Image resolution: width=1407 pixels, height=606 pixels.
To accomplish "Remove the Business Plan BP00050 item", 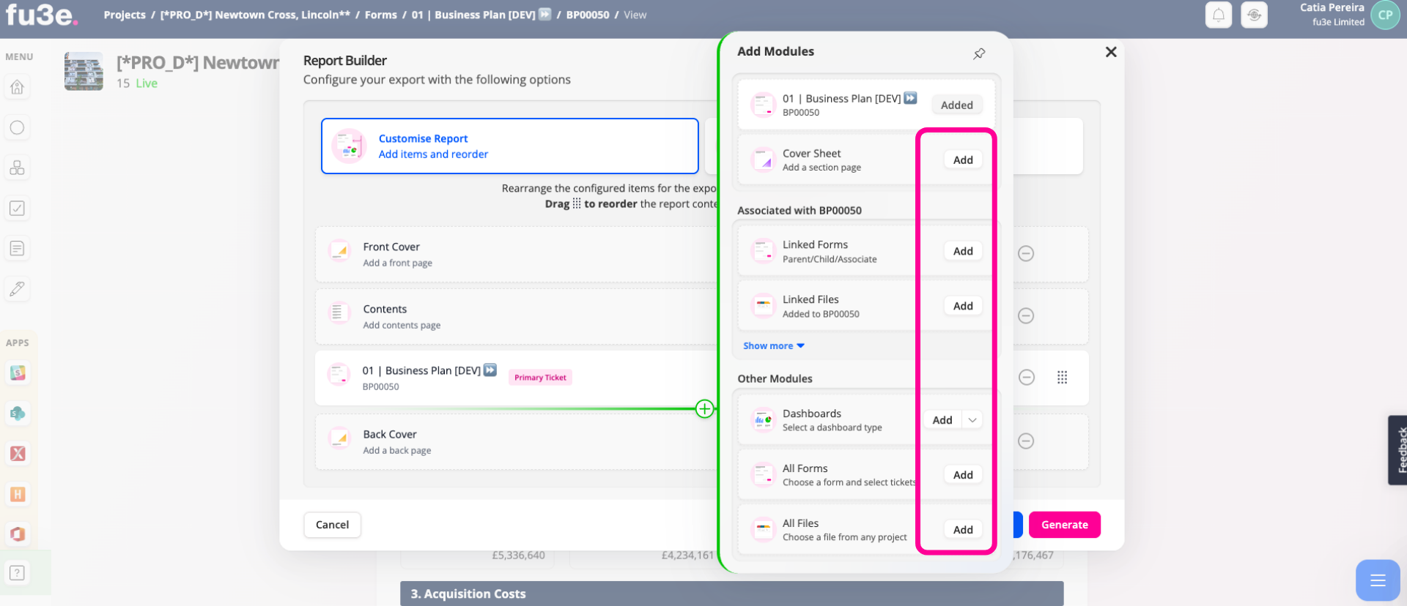I will coord(1027,378).
